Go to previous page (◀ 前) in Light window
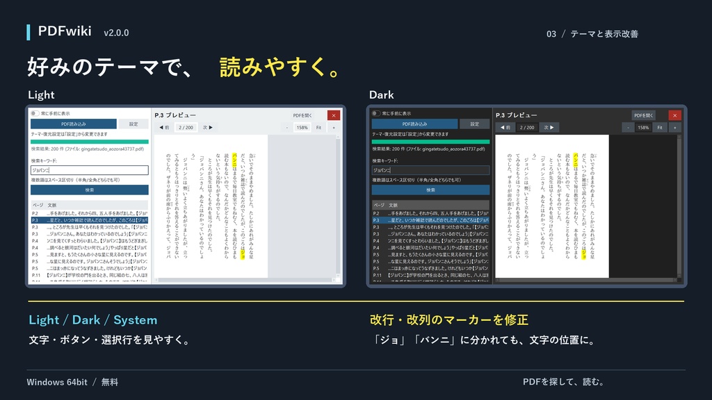The width and height of the screenshot is (712, 400). point(164,128)
